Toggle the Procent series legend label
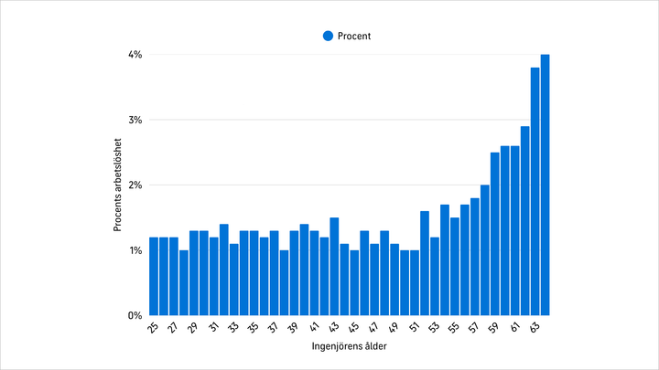 pyautogui.click(x=353, y=36)
